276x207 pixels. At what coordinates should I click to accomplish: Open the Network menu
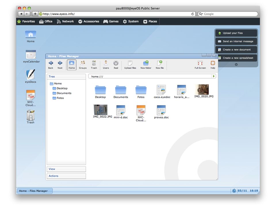pyautogui.click(x=65, y=22)
